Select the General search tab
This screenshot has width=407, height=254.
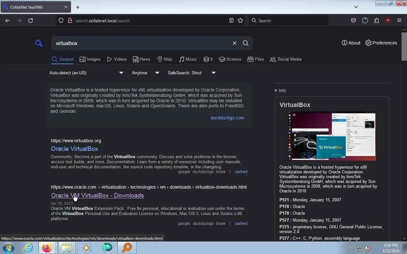pyautogui.click(x=63, y=59)
